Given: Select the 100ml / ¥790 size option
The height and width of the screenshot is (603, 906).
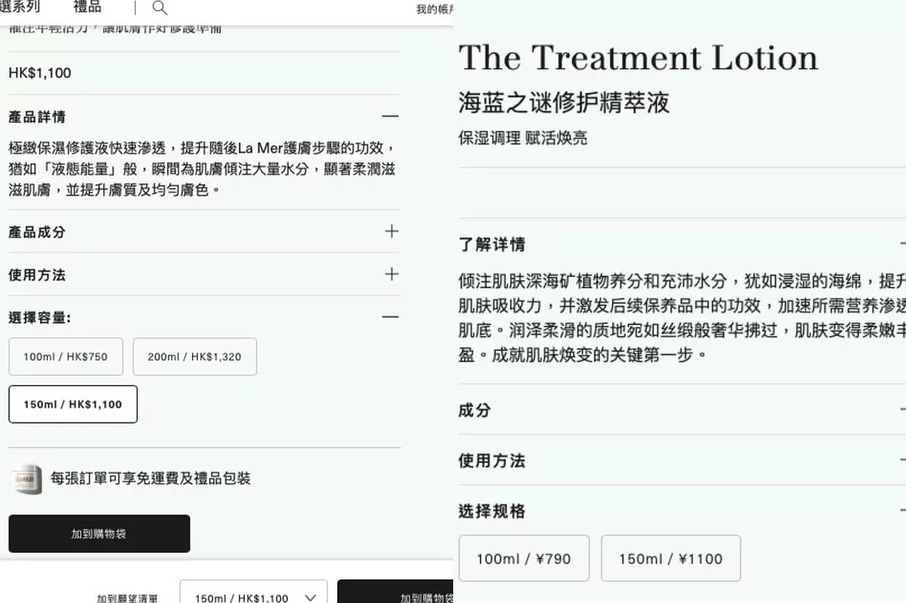Looking at the screenshot, I should pos(524,558).
